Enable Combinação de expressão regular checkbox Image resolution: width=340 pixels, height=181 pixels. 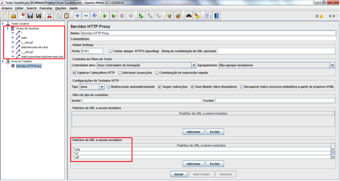(157, 73)
